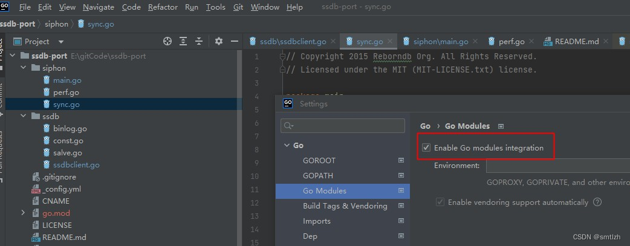Collapse the ssdb-port root folder

pos(13,56)
